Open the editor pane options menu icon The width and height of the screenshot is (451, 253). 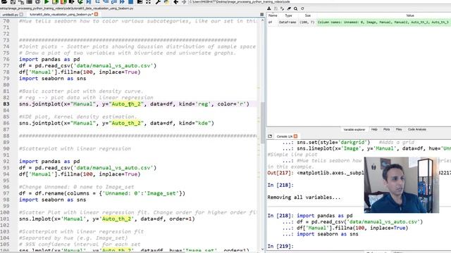[x=261, y=14]
